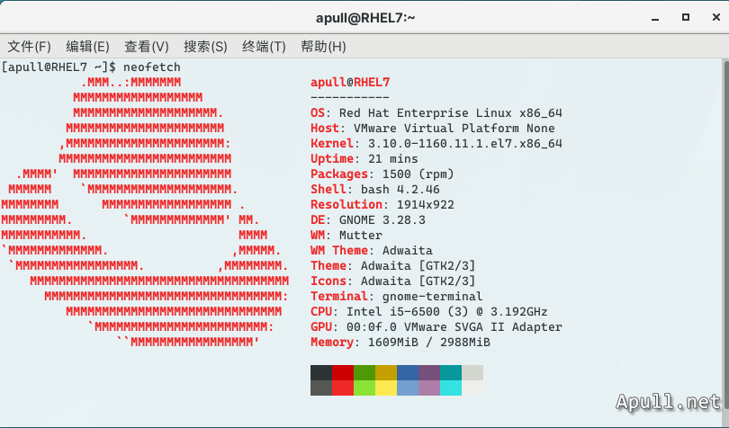This screenshot has height=428, width=729.
Task: Click the Theme line Adwaita [GTK2/3]
Action: point(393,266)
